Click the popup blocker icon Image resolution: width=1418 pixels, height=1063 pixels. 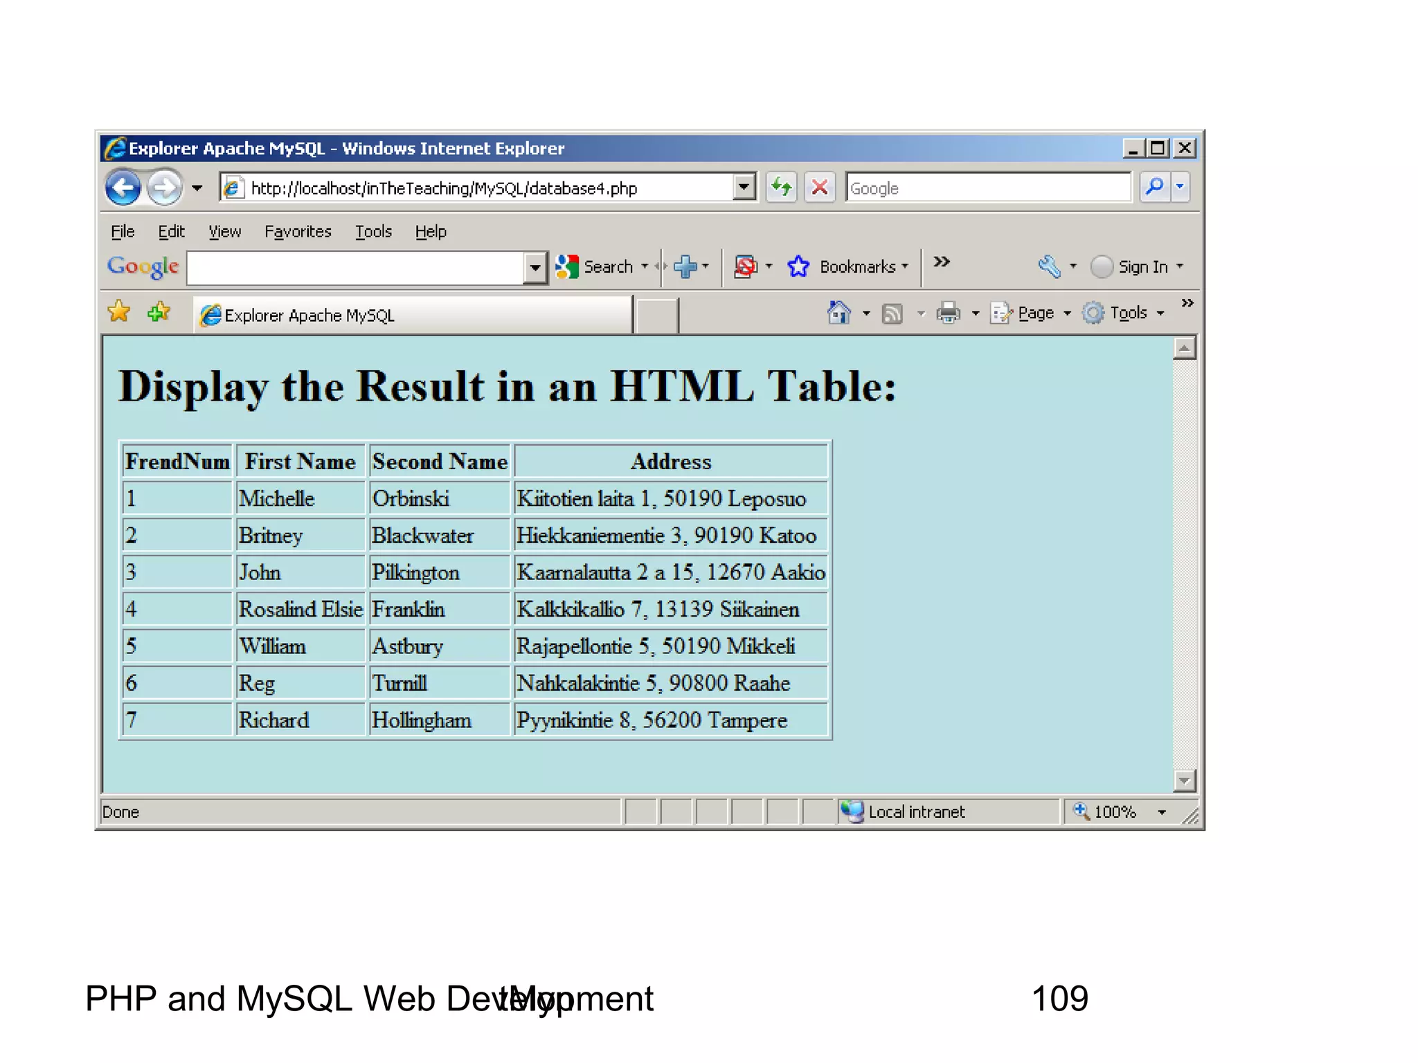click(746, 266)
